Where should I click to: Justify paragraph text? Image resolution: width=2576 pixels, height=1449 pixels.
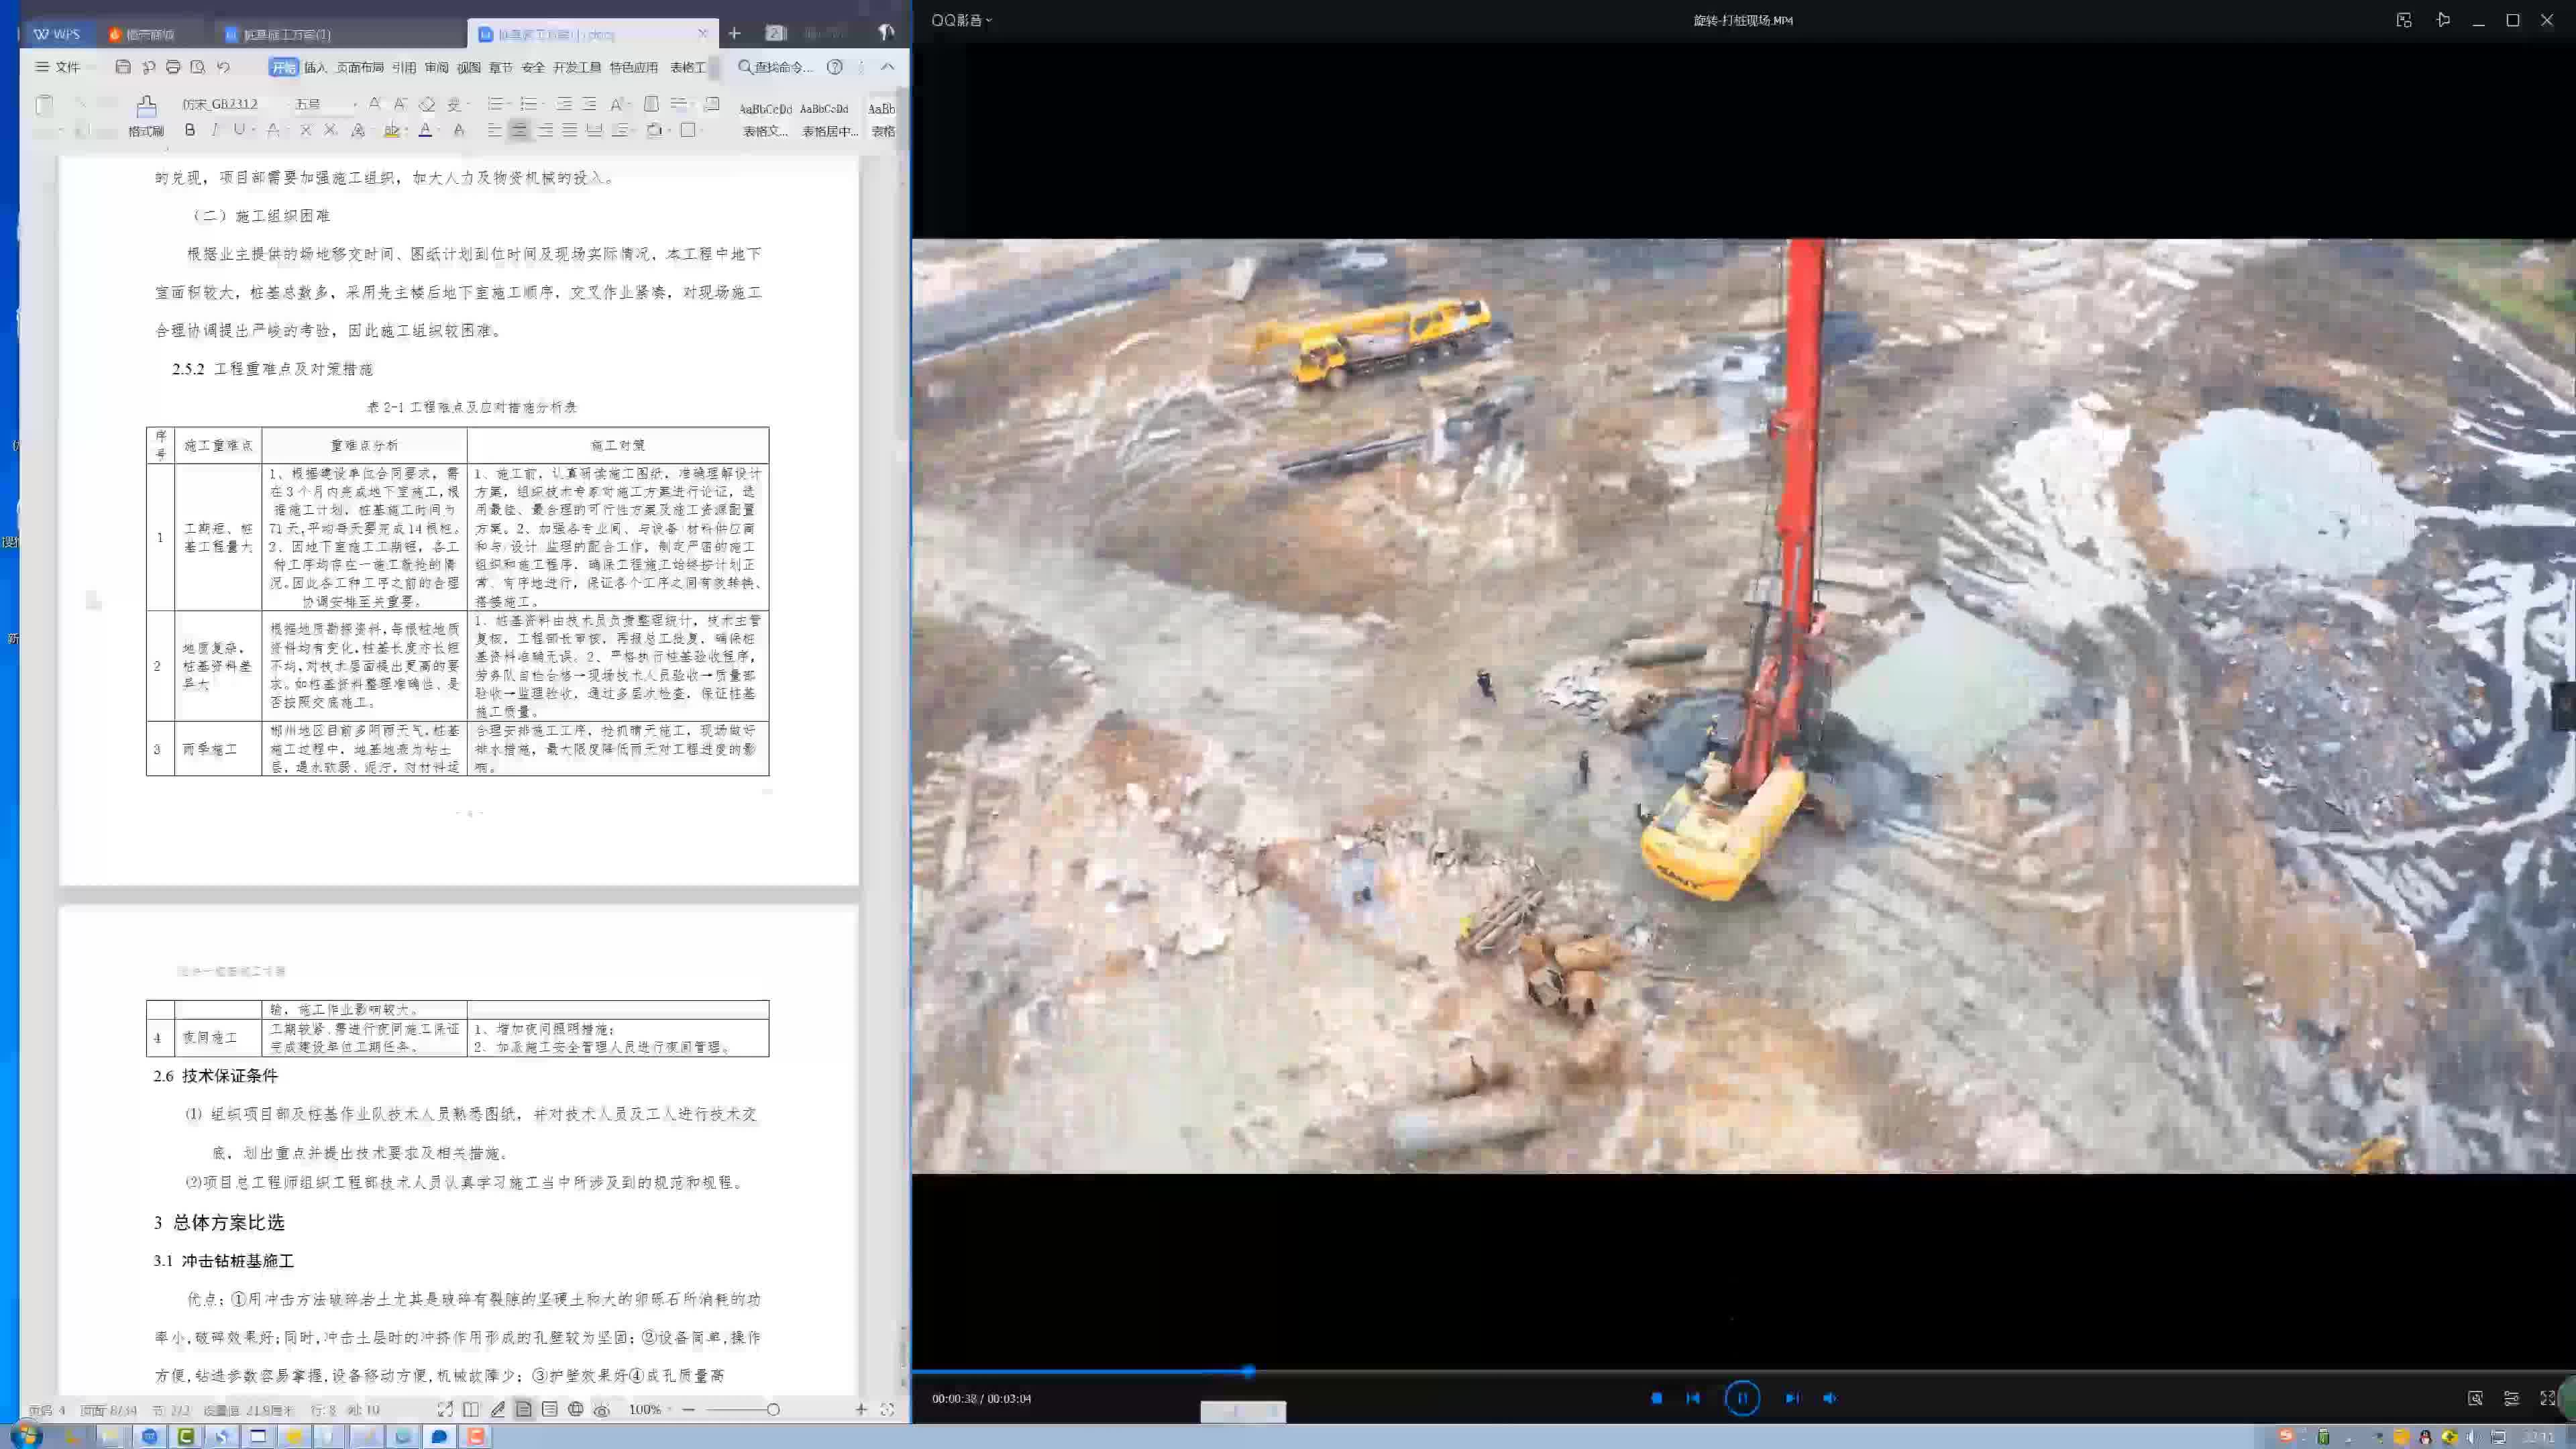click(569, 130)
